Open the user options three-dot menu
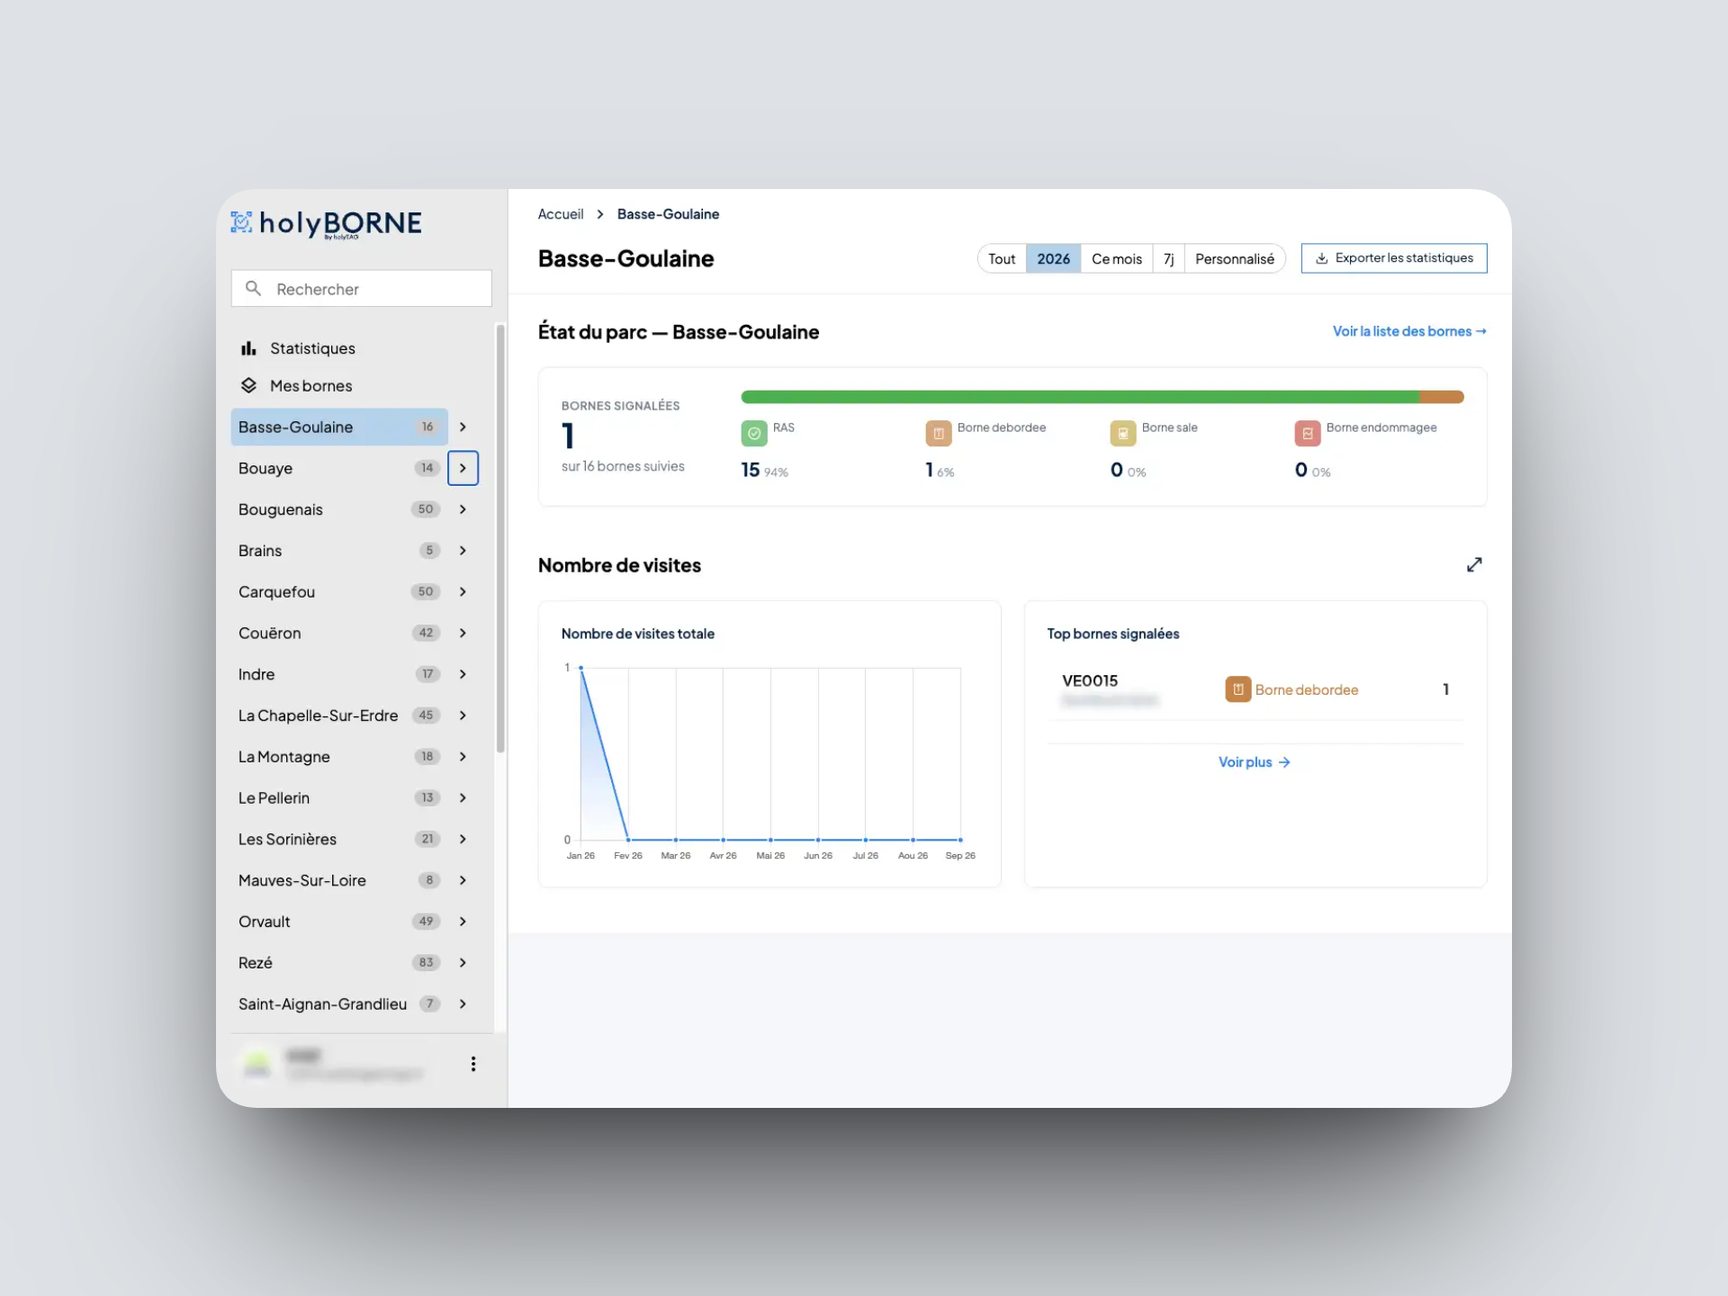Image resolution: width=1728 pixels, height=1296 pixels. [473, 1064]
